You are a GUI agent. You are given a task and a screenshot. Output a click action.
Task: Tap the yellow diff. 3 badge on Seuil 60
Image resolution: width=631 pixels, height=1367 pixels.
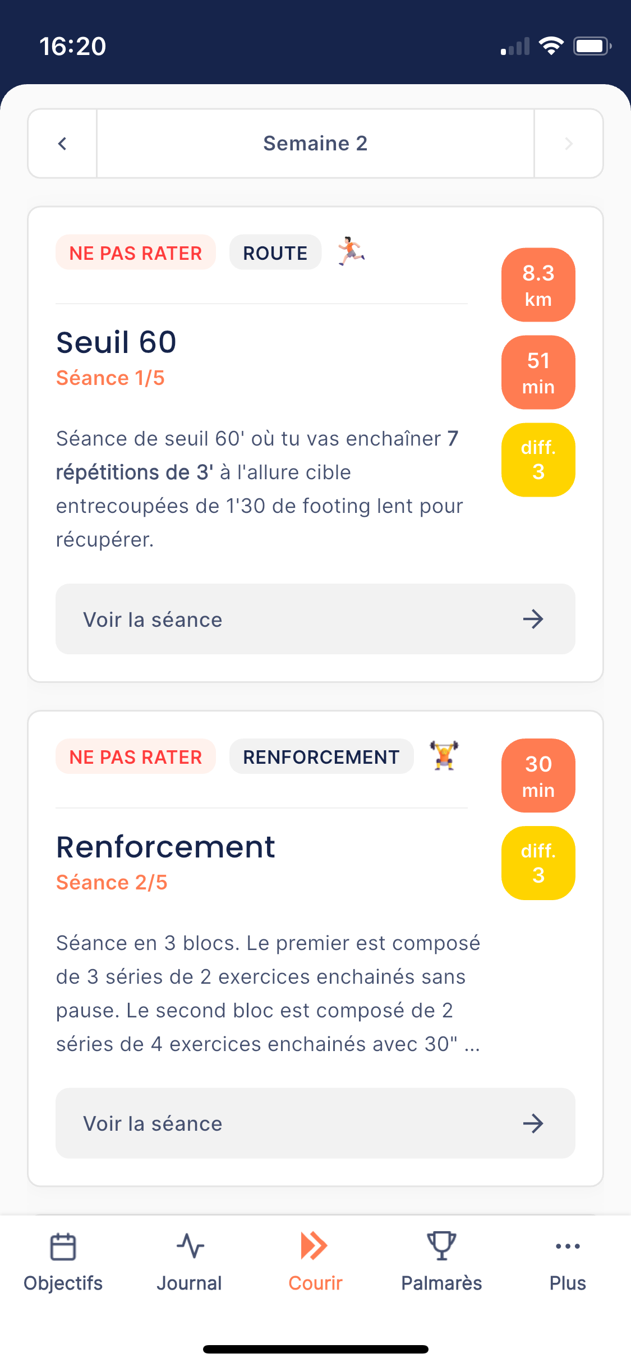click(x=538, y=460)
